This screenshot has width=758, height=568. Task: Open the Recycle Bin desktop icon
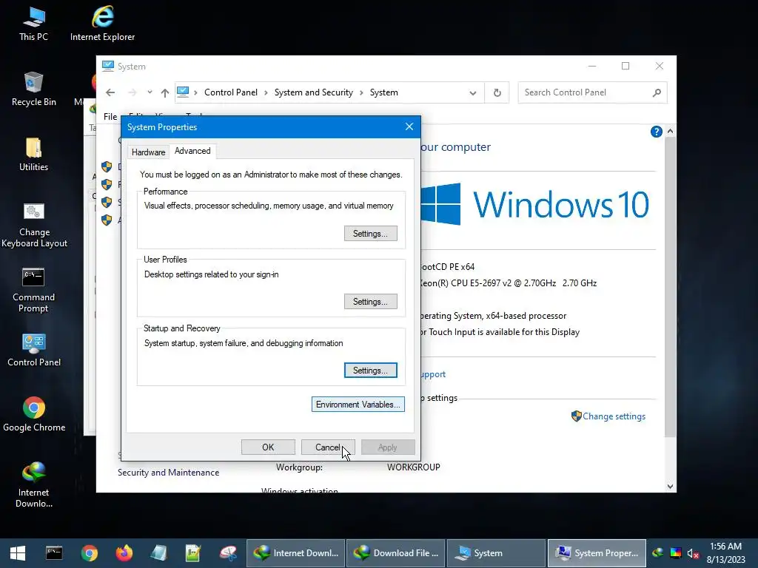33,89
